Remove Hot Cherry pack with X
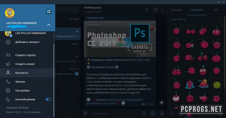This screenshot has height=118, width=226. (220, 19)
